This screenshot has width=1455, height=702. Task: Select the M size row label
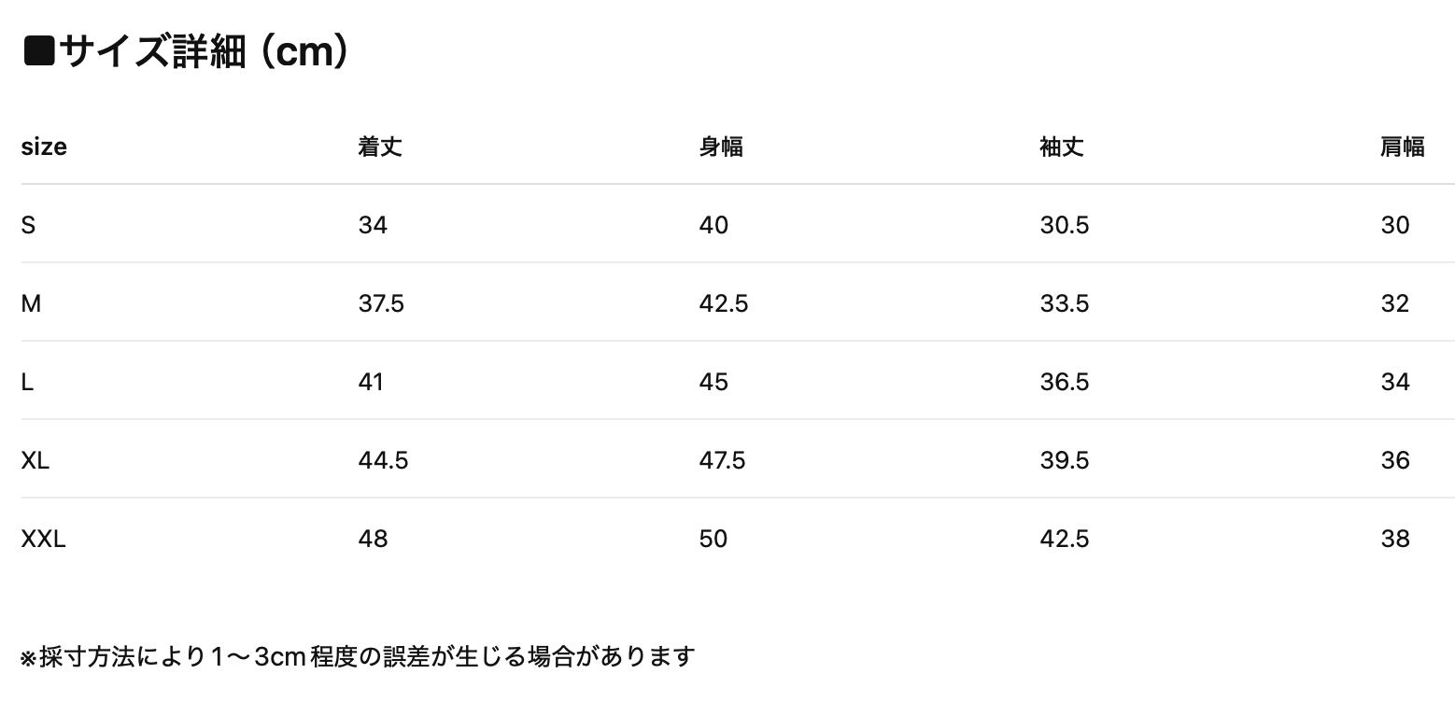point(31,304)
